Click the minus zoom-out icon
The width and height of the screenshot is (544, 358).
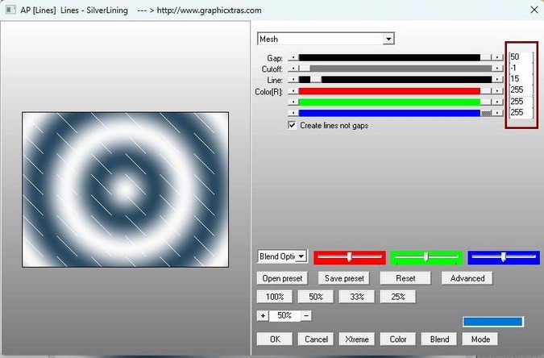coord(306,315)
